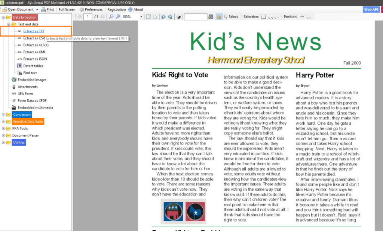
Task: Click the zoom in magnifier icon
Action: (118, 17)
